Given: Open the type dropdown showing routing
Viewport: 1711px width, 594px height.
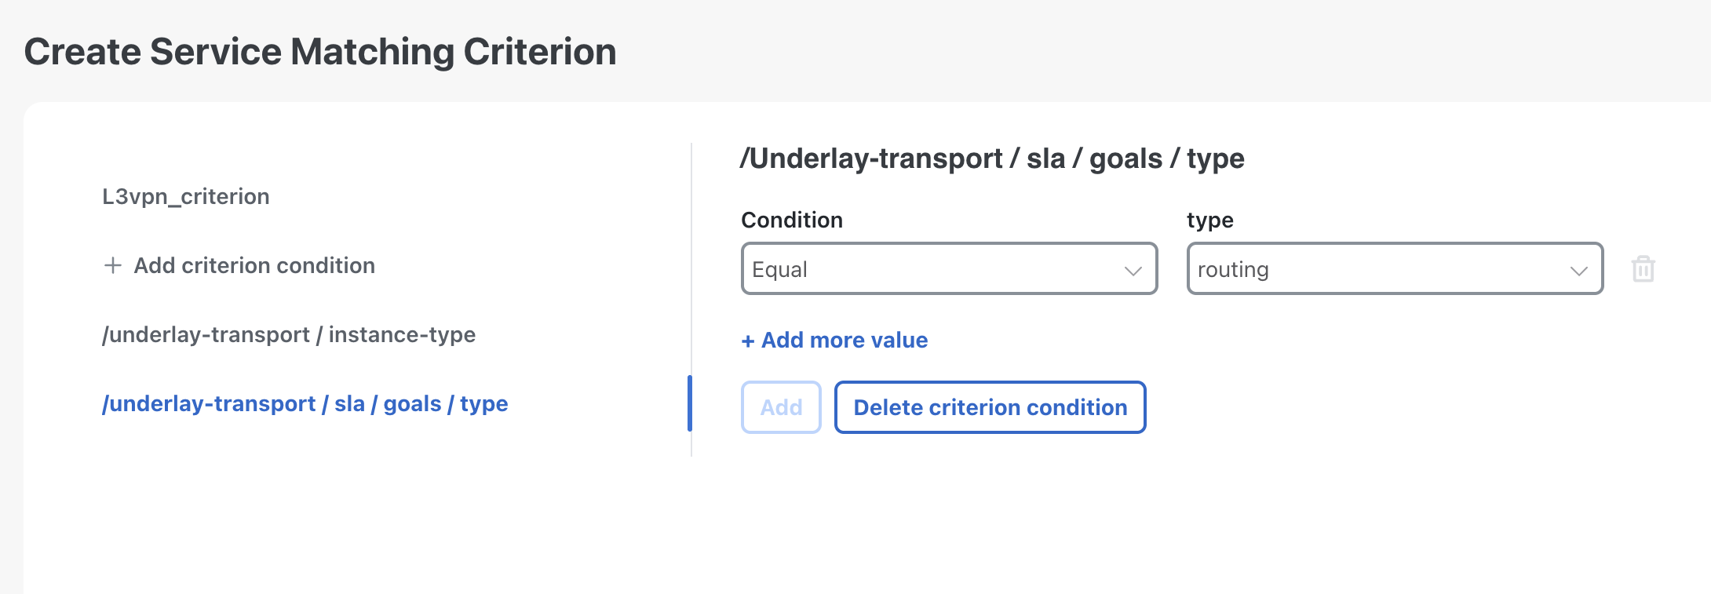Looking at the screenshot, I should [1394, 269].
